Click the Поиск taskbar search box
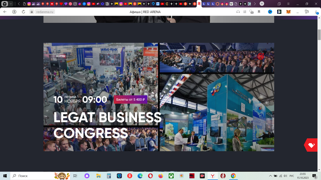The width and height of the screenshot is (321, 180). pyautogui.click(x=40, y=176)
